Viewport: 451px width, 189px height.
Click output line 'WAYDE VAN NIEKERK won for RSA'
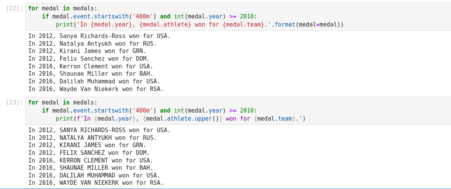click(x=96, y=183)
